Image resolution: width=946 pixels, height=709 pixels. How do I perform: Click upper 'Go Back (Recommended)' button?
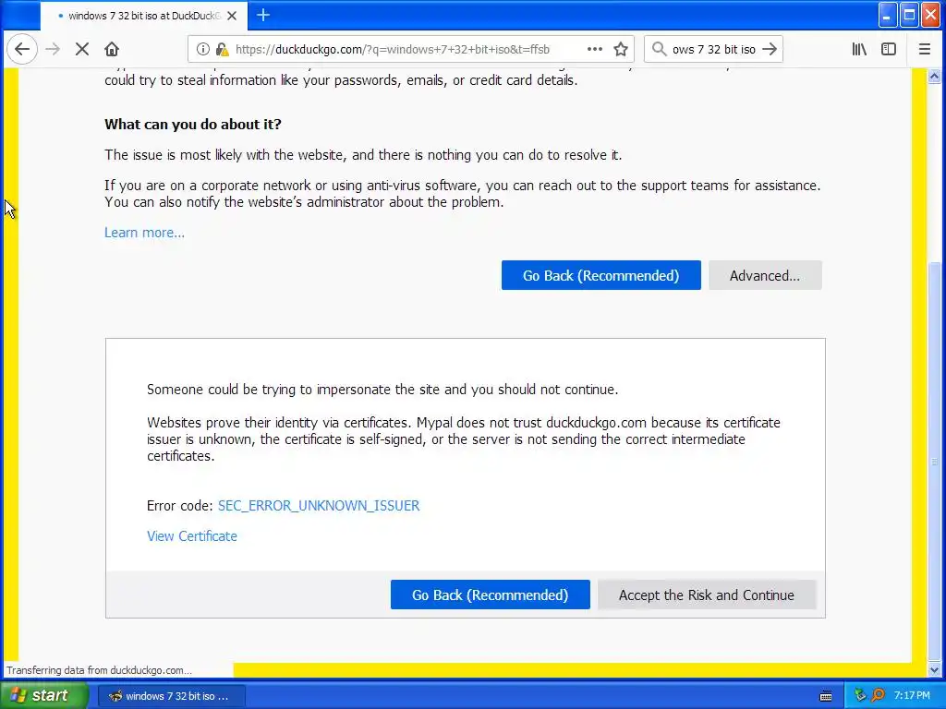pos(600,275)
